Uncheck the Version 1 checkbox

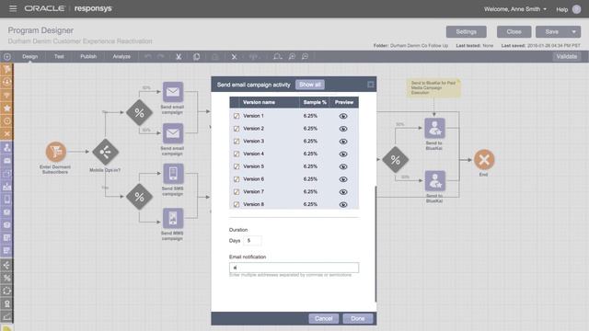click(237, 116)
